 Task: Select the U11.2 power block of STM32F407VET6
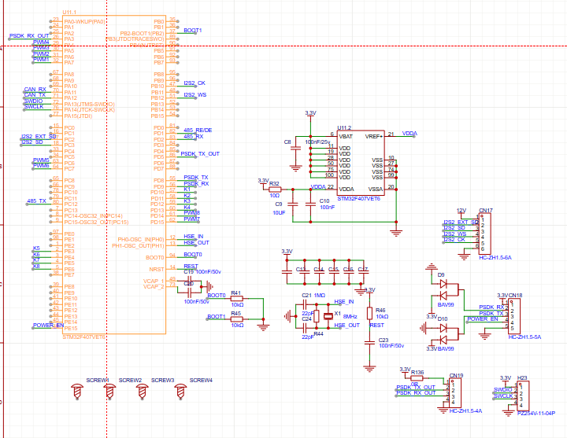pyautogui.click(x=361, y=163)
